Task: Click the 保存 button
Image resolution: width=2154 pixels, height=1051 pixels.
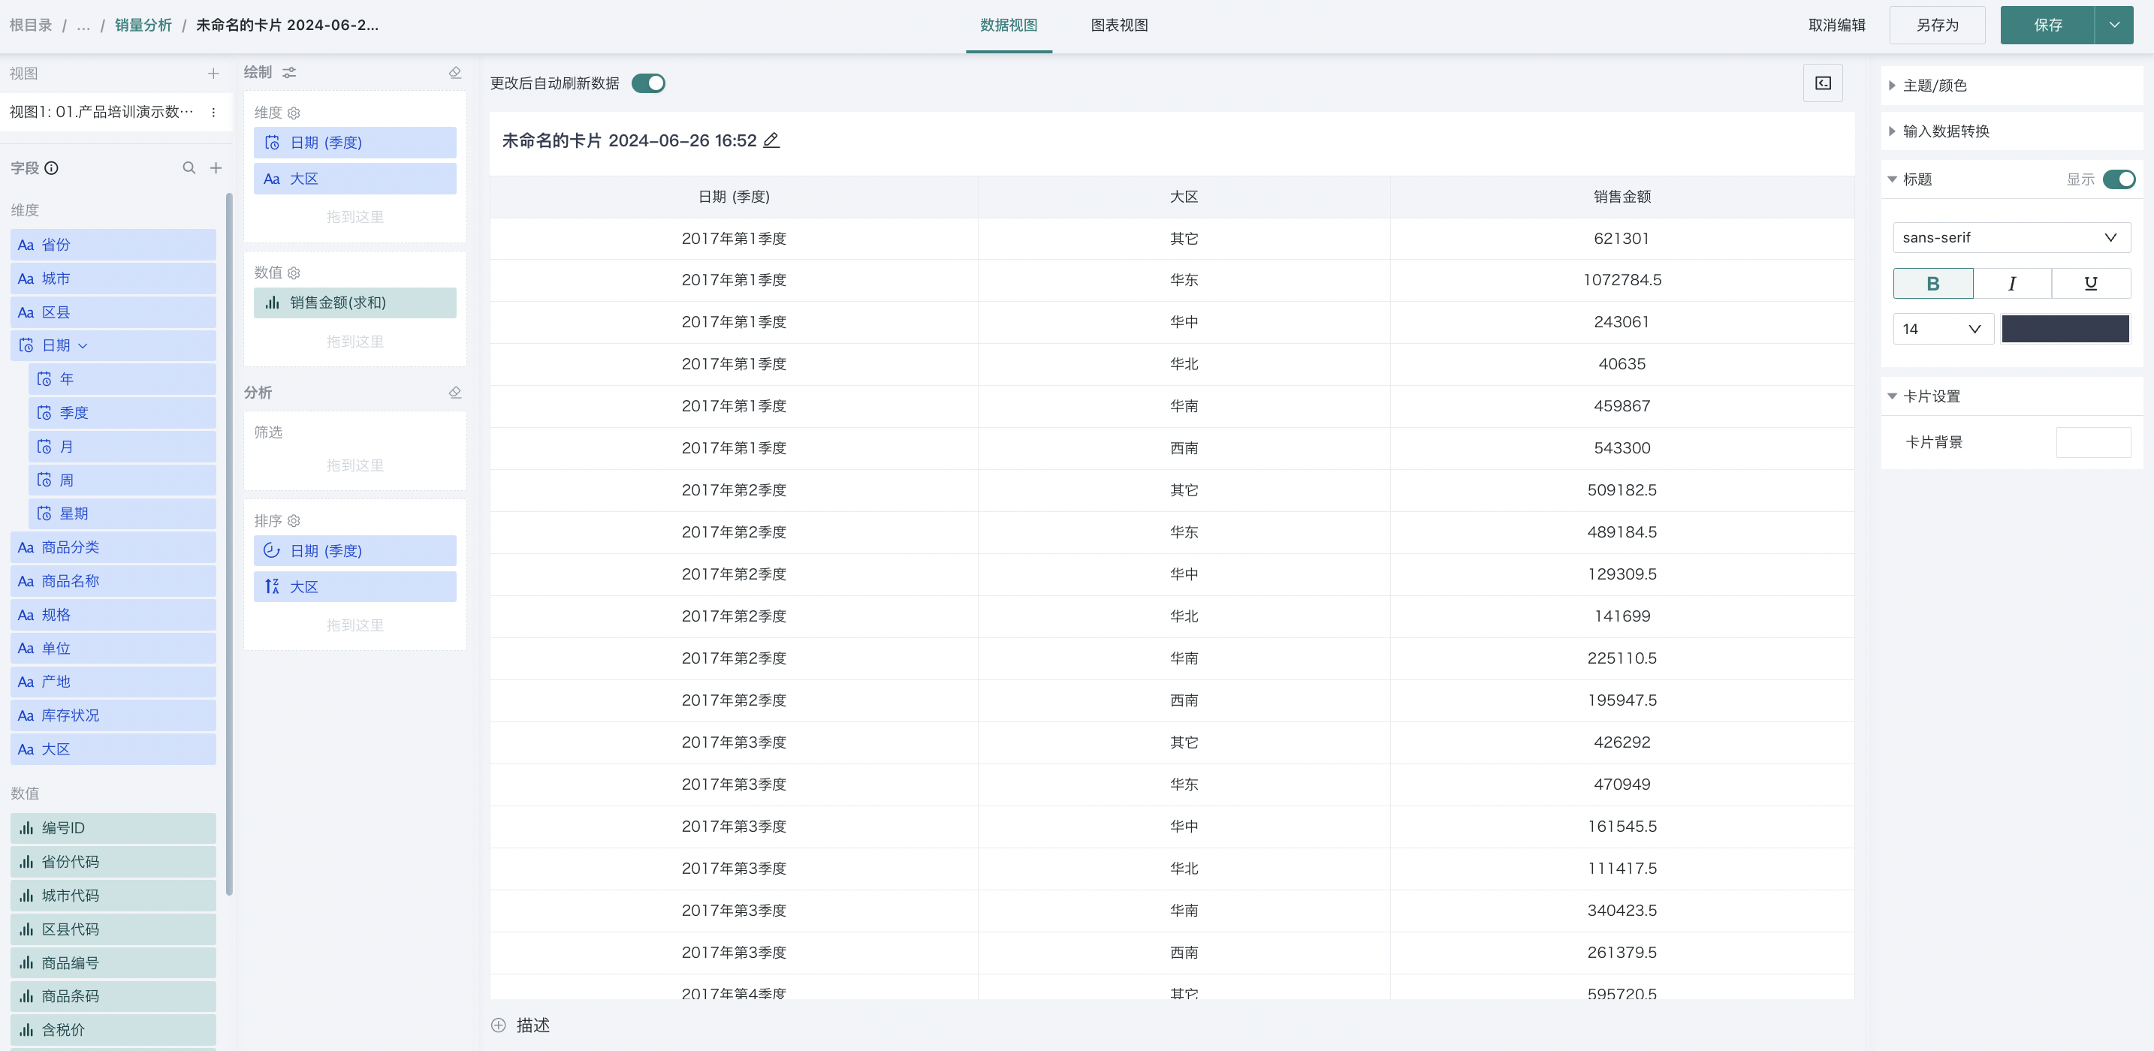Action: pyautogui.click(x=2047, y=25)
